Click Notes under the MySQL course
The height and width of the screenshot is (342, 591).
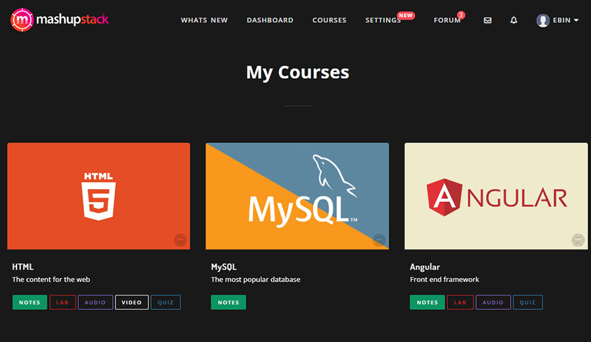(229, 303)
